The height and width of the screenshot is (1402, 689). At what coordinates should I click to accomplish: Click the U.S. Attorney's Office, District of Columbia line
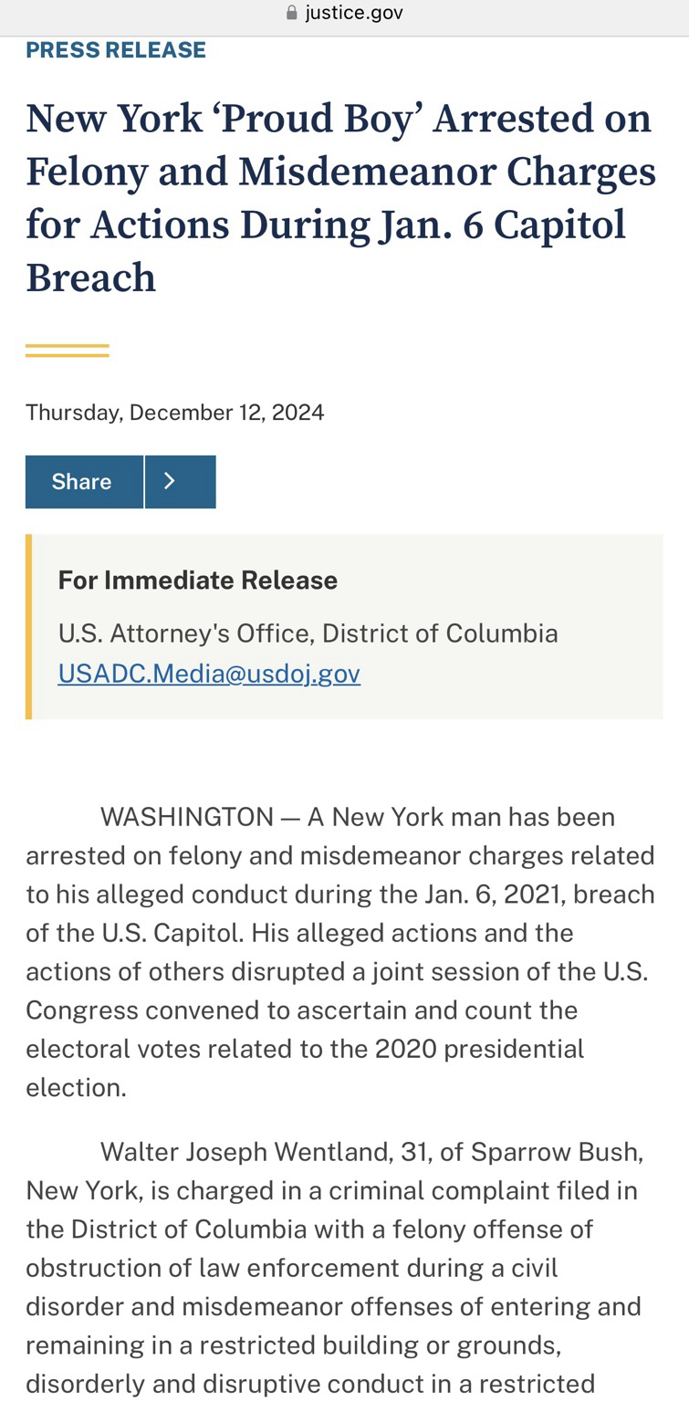pos(308,633)
